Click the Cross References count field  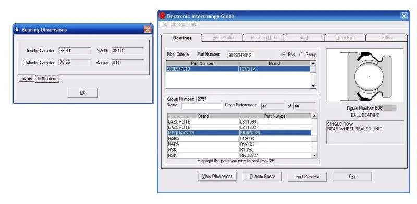tap(273, 106)
